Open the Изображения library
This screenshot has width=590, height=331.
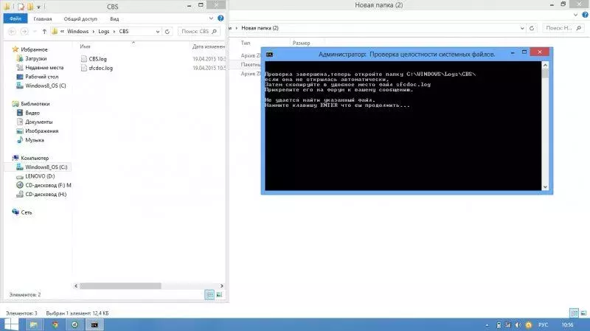42,130
